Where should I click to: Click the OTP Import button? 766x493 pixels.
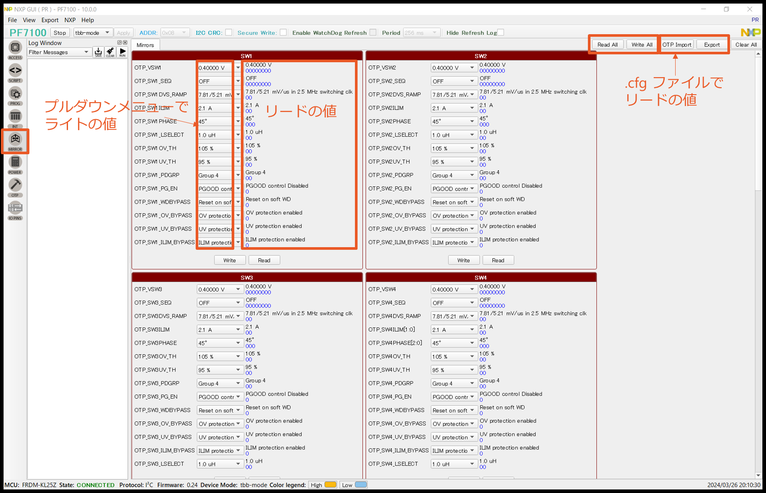coord(677,45)
